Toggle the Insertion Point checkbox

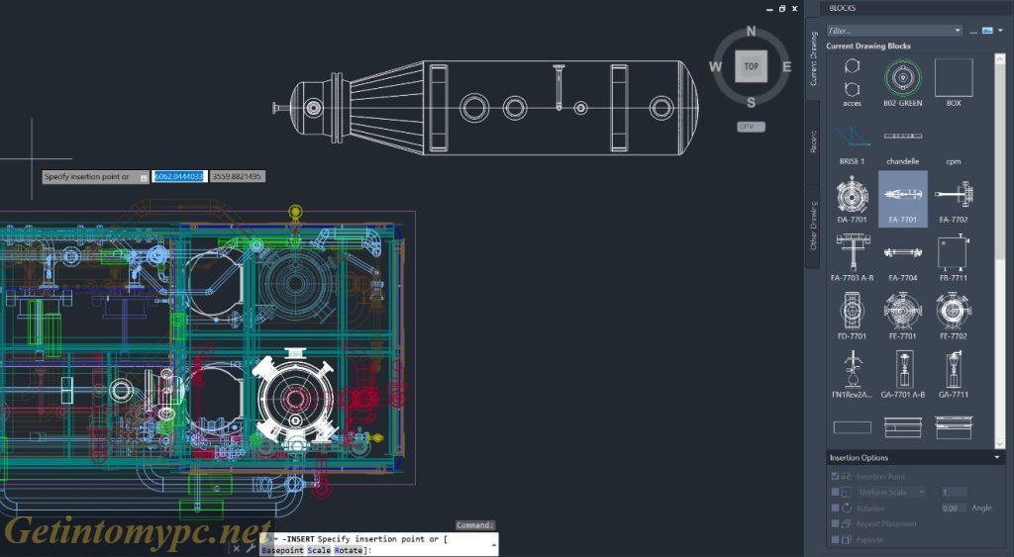pyautogui.click(x=835, y=476)
